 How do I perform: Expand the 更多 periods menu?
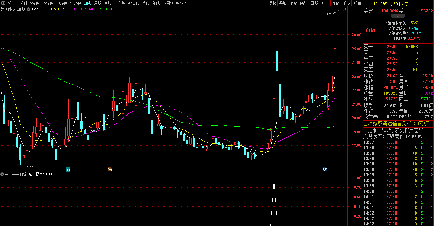(x=181, y=3)
